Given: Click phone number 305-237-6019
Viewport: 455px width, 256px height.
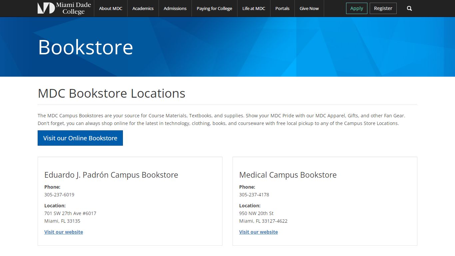Looking at the screenshot, I should [x=59, y=195].
